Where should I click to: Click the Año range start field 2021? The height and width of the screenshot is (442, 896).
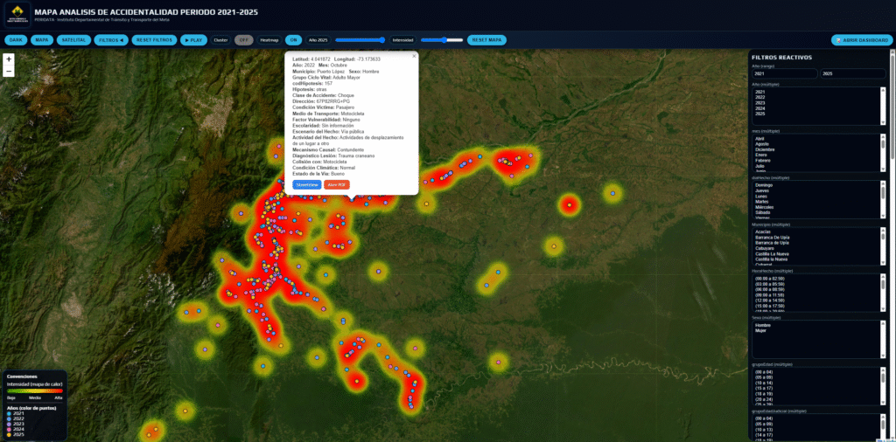pyautogui.click(x=785, y=73)
